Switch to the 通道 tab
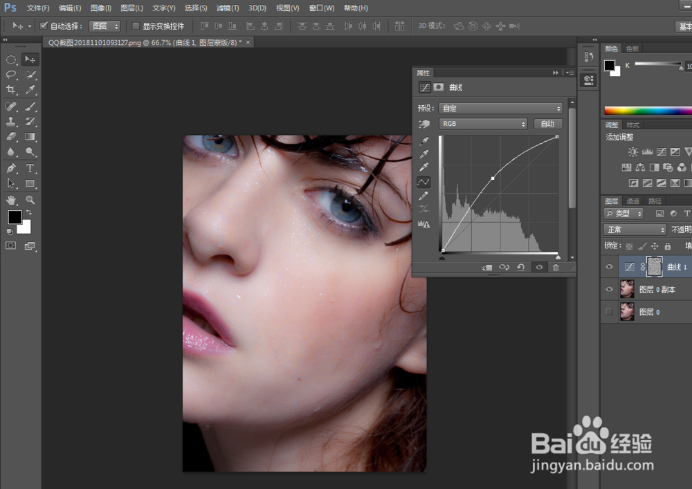Image resolution: width=692 pixels, height=489 pixels. tap(633, 201)
